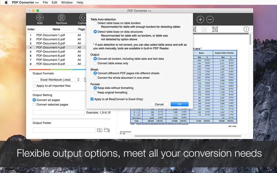Image resolution: width=277 pixels, height=173 pixels.
Task: Select PDF-Document-6.pdf in the file list
Action: (x=50, y=56)
